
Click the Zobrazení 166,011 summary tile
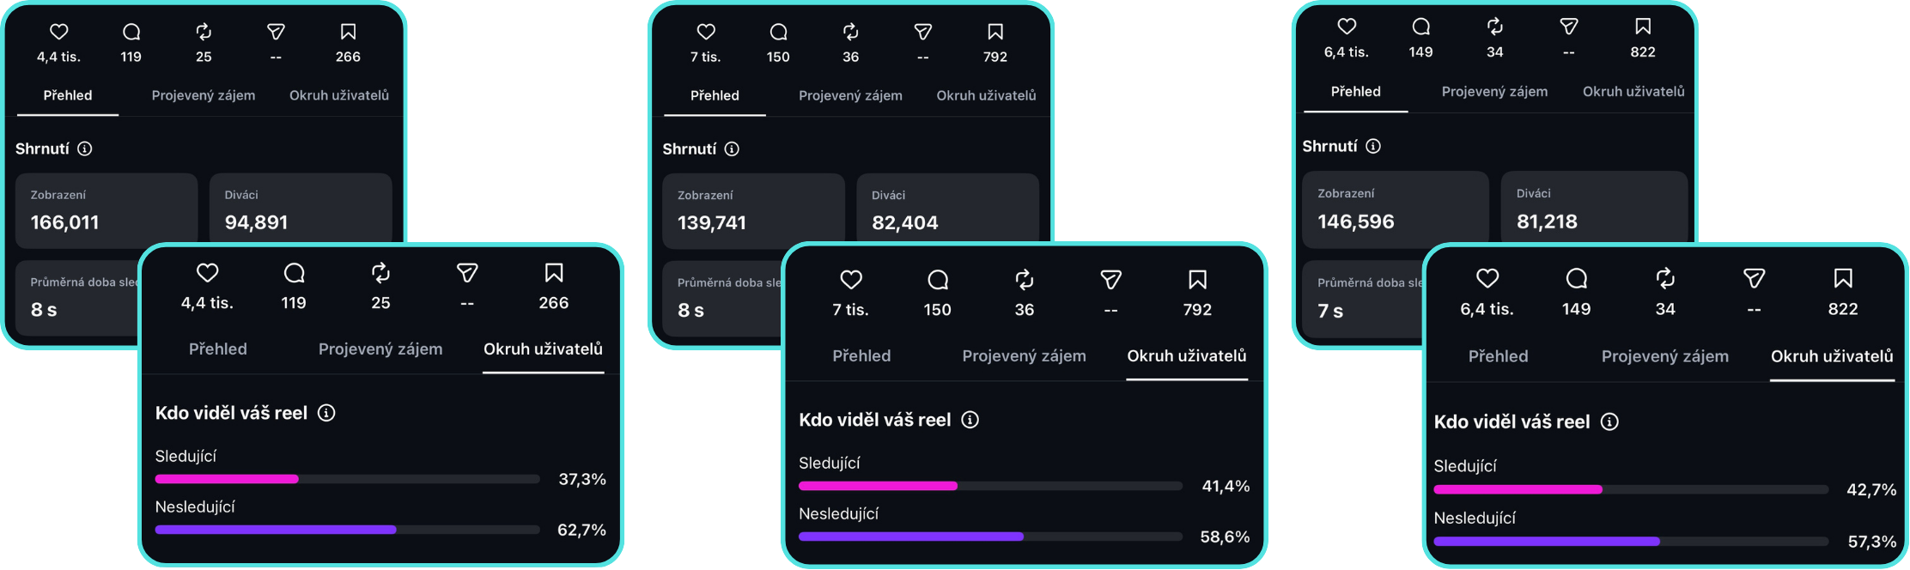point(106,209)
